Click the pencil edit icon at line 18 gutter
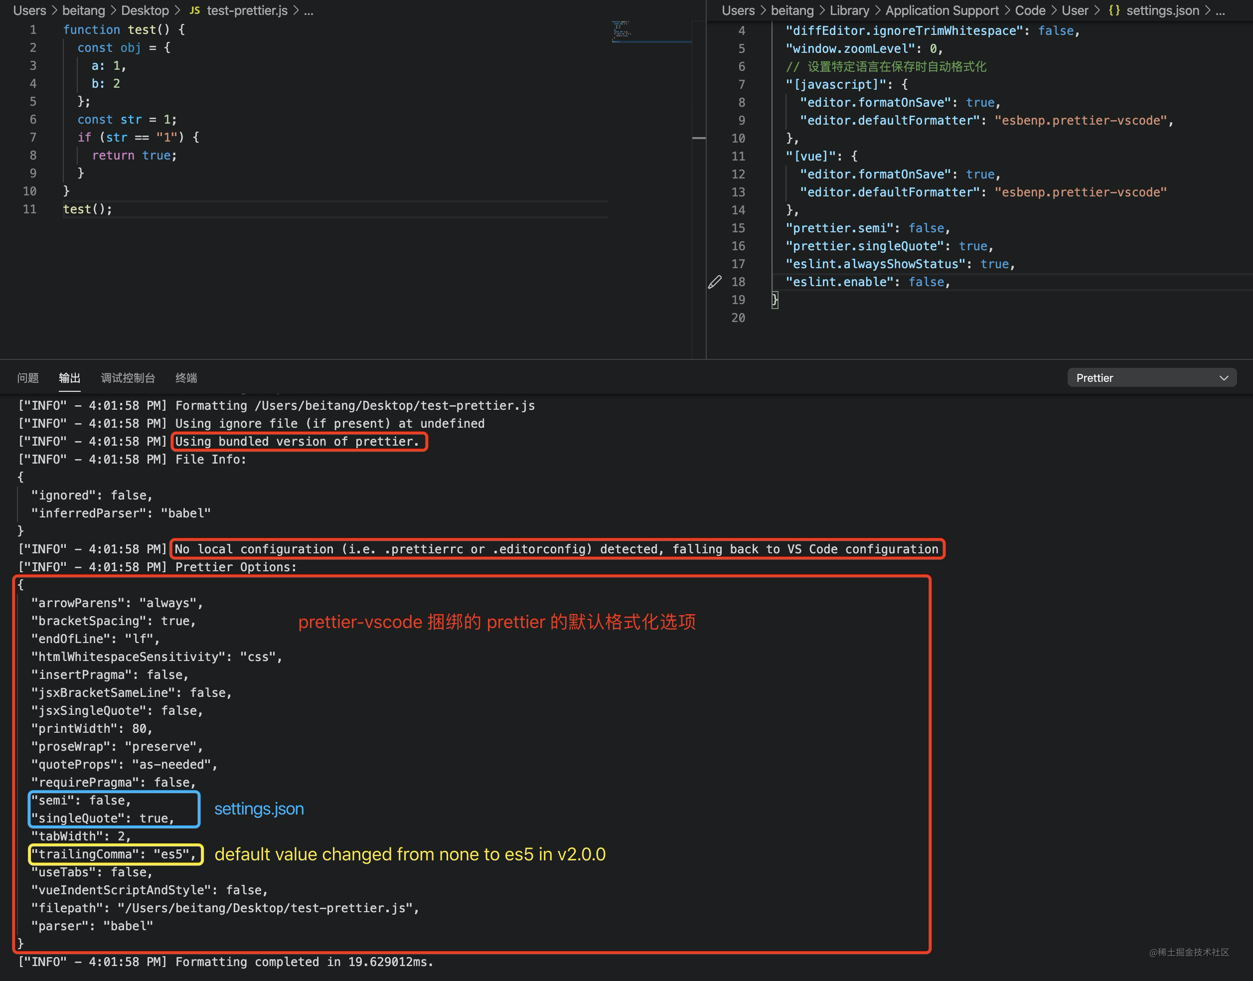 click(715, 282)
